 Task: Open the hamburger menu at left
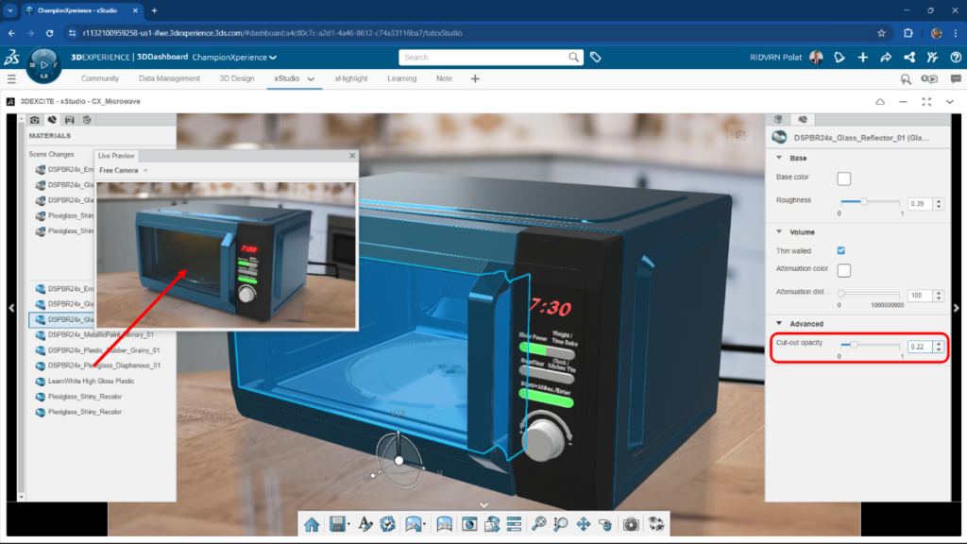coord(11,79)
